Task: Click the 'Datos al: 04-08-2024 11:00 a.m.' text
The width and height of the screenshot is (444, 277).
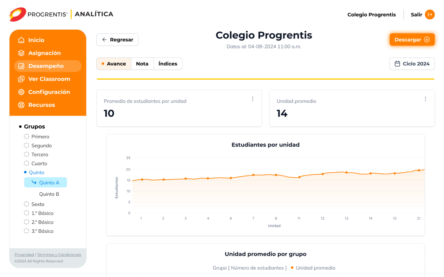Action: pyautogui.click(x=264, y=47)
